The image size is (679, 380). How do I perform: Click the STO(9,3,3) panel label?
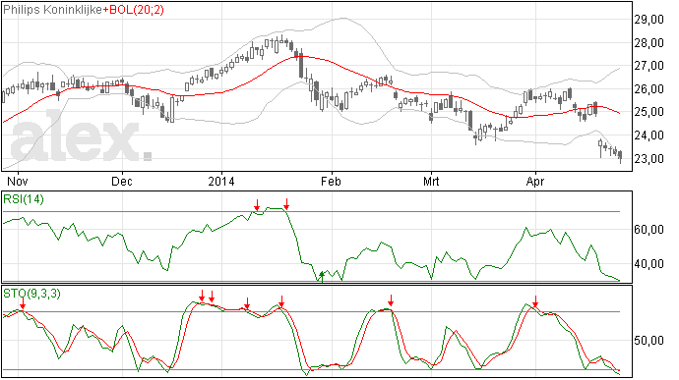[31, 294]
